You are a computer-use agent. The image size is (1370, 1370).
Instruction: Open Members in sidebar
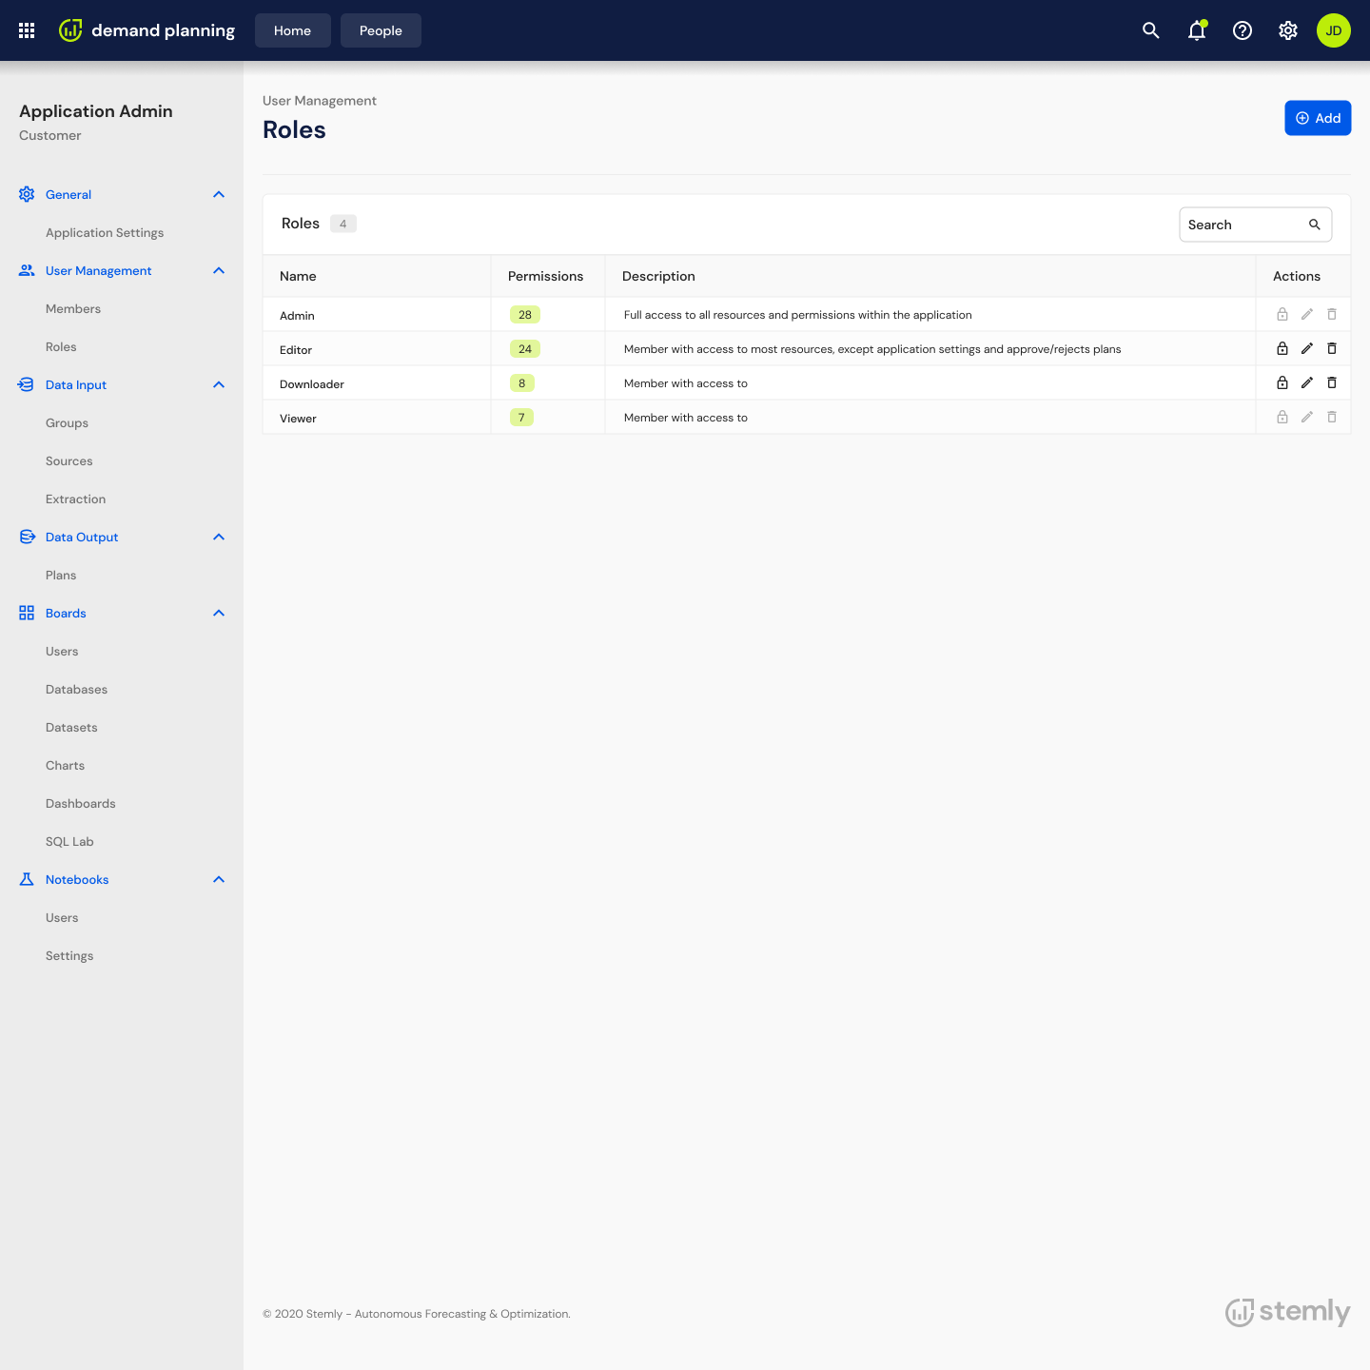73,308
